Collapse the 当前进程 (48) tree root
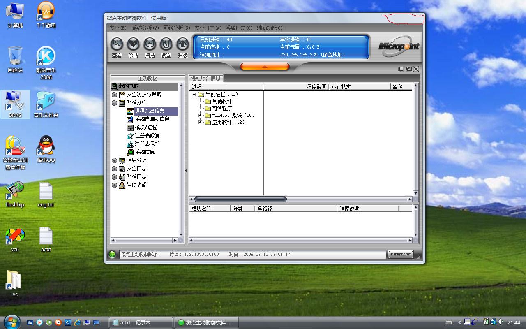 pyautogui.click(x=194, y=95)
